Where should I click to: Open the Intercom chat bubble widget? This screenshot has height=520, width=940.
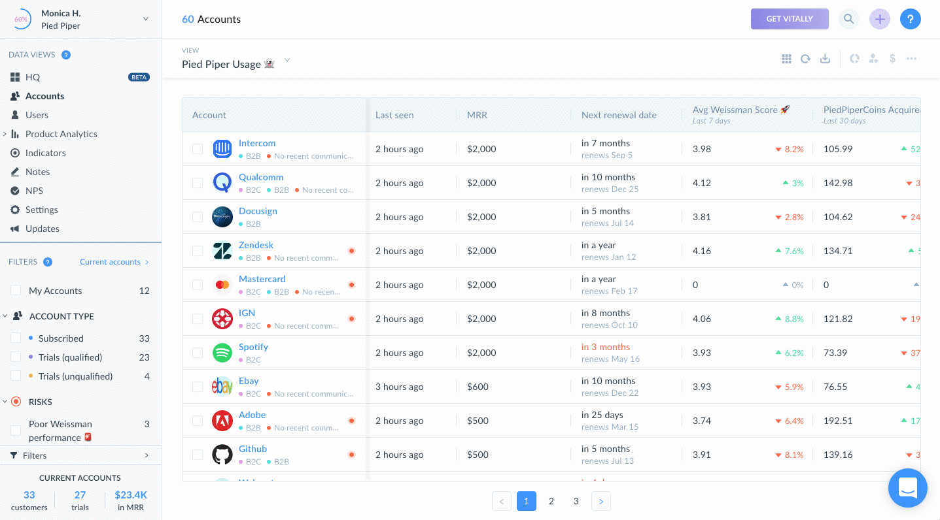coord(907,488)
